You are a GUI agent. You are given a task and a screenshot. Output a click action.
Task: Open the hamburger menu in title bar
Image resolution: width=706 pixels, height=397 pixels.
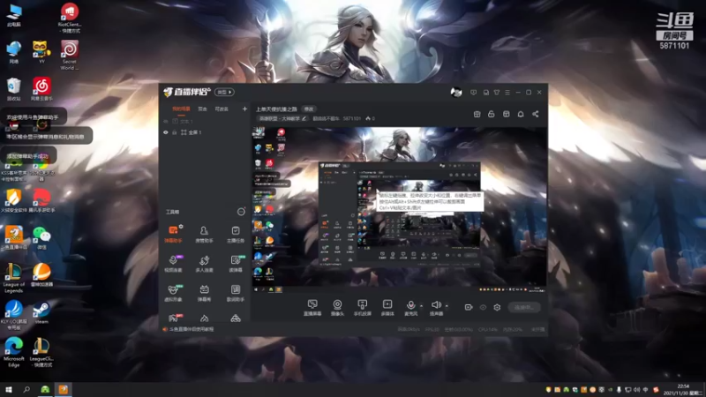(507, 93)
